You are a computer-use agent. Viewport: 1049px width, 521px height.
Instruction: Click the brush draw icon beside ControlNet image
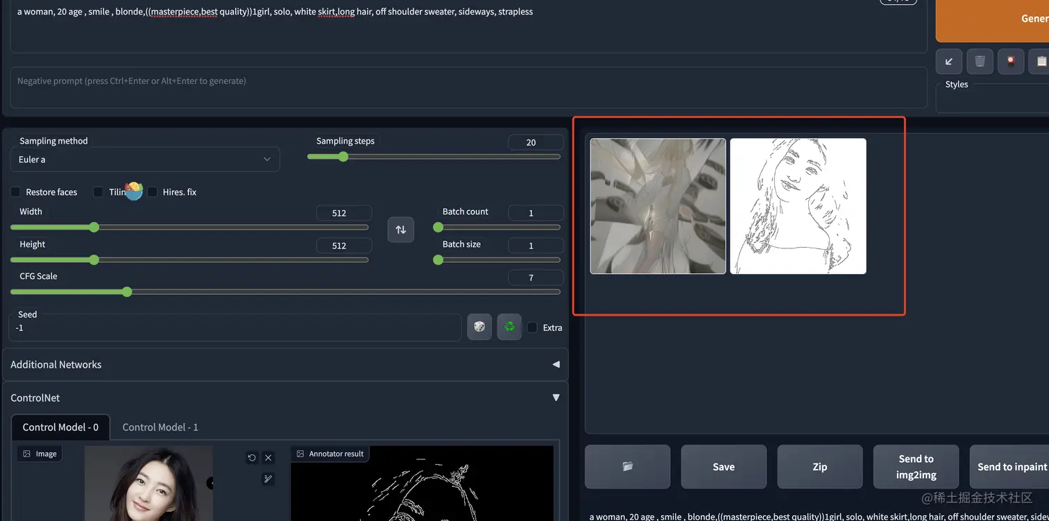coord(268,479)
